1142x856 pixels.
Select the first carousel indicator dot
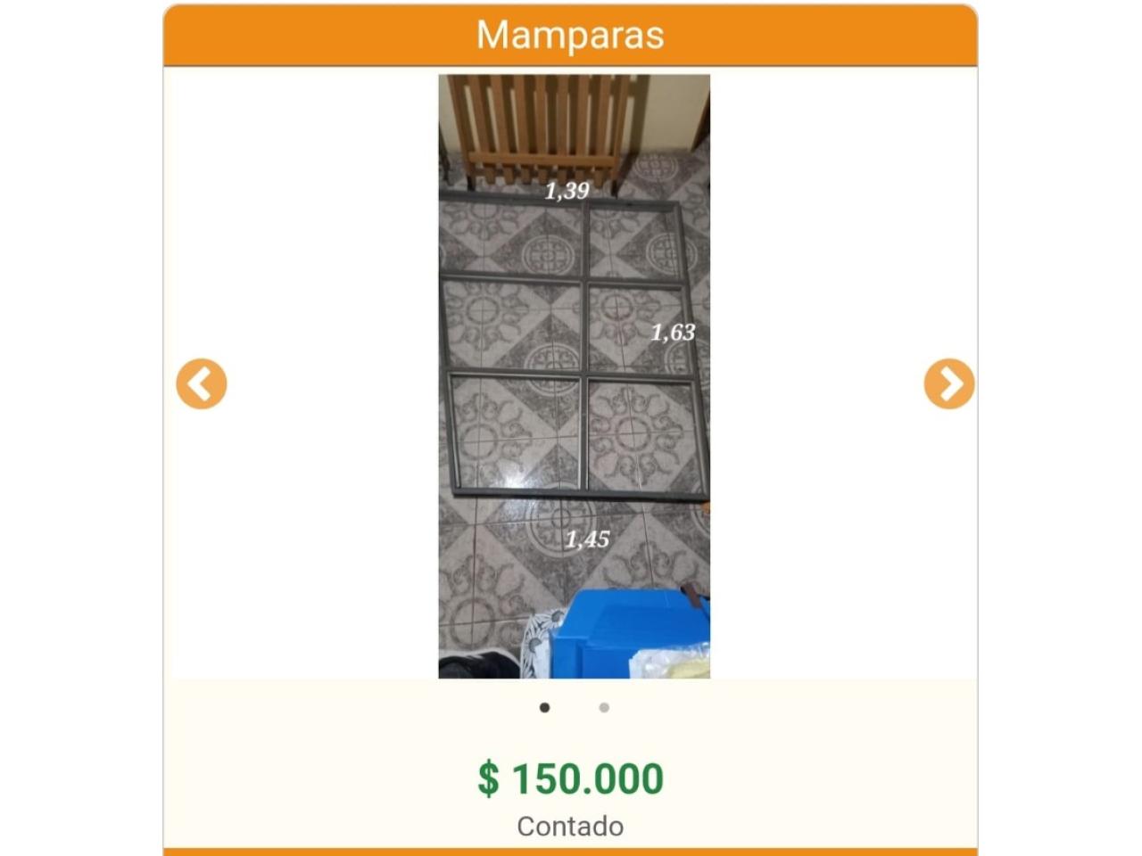(544, 708)
